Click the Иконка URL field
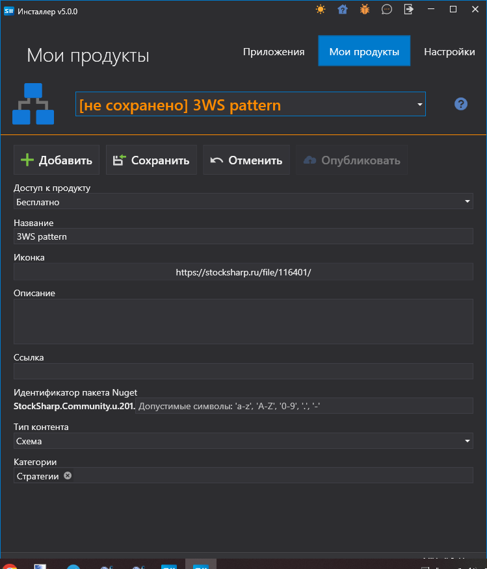This screenshot has height=569, width=487. point(243,272)
